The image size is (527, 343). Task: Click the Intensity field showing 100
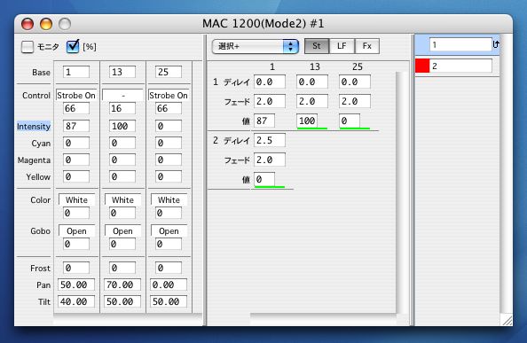(x=122, y=126)
